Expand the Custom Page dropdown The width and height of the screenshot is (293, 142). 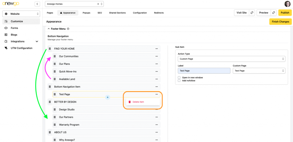(x=259, y=71)
